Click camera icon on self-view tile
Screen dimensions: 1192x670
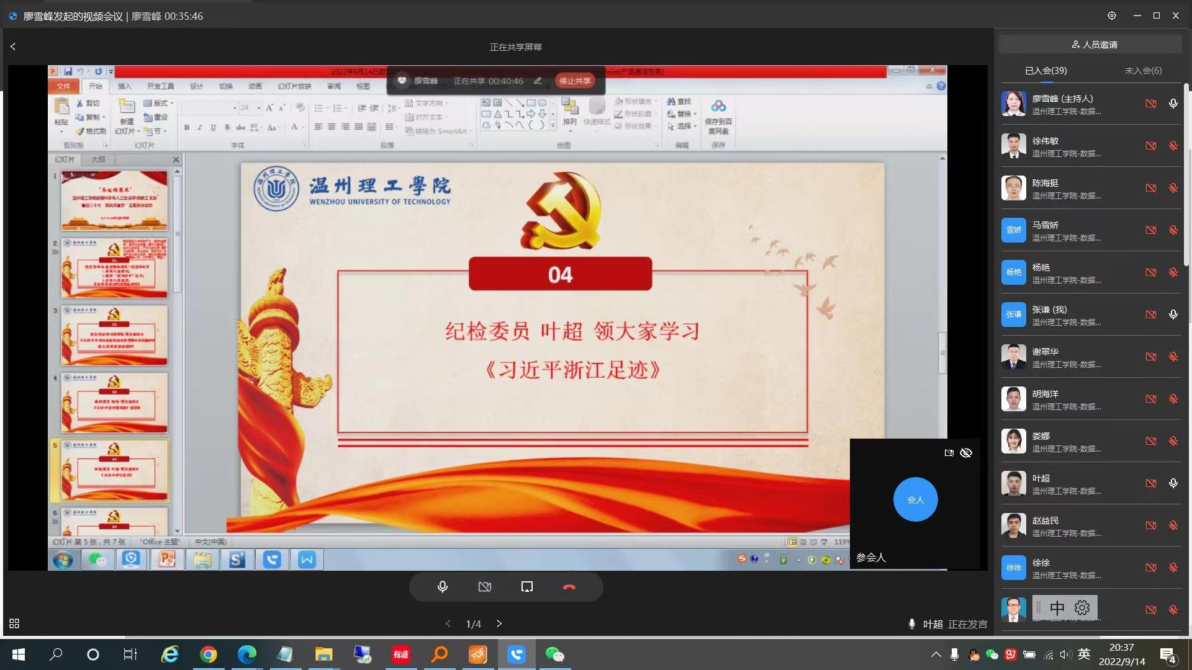pos(949,453)
